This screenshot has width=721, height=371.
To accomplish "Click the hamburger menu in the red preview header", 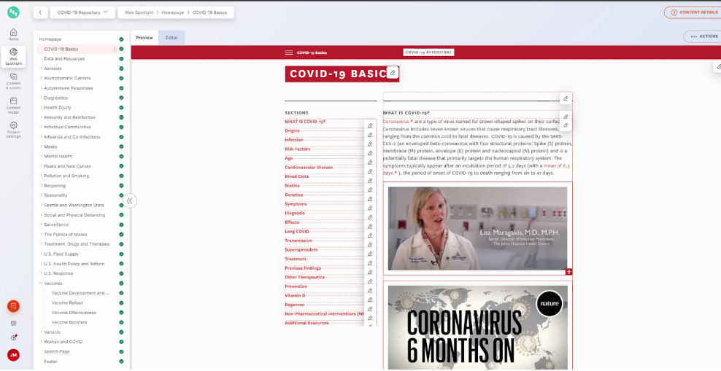I will [x=289, y=52].
